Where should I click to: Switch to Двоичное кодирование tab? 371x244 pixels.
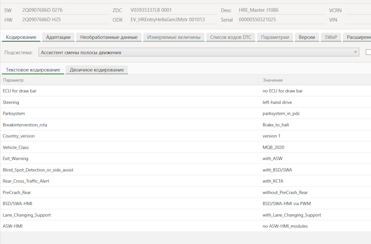97,70
